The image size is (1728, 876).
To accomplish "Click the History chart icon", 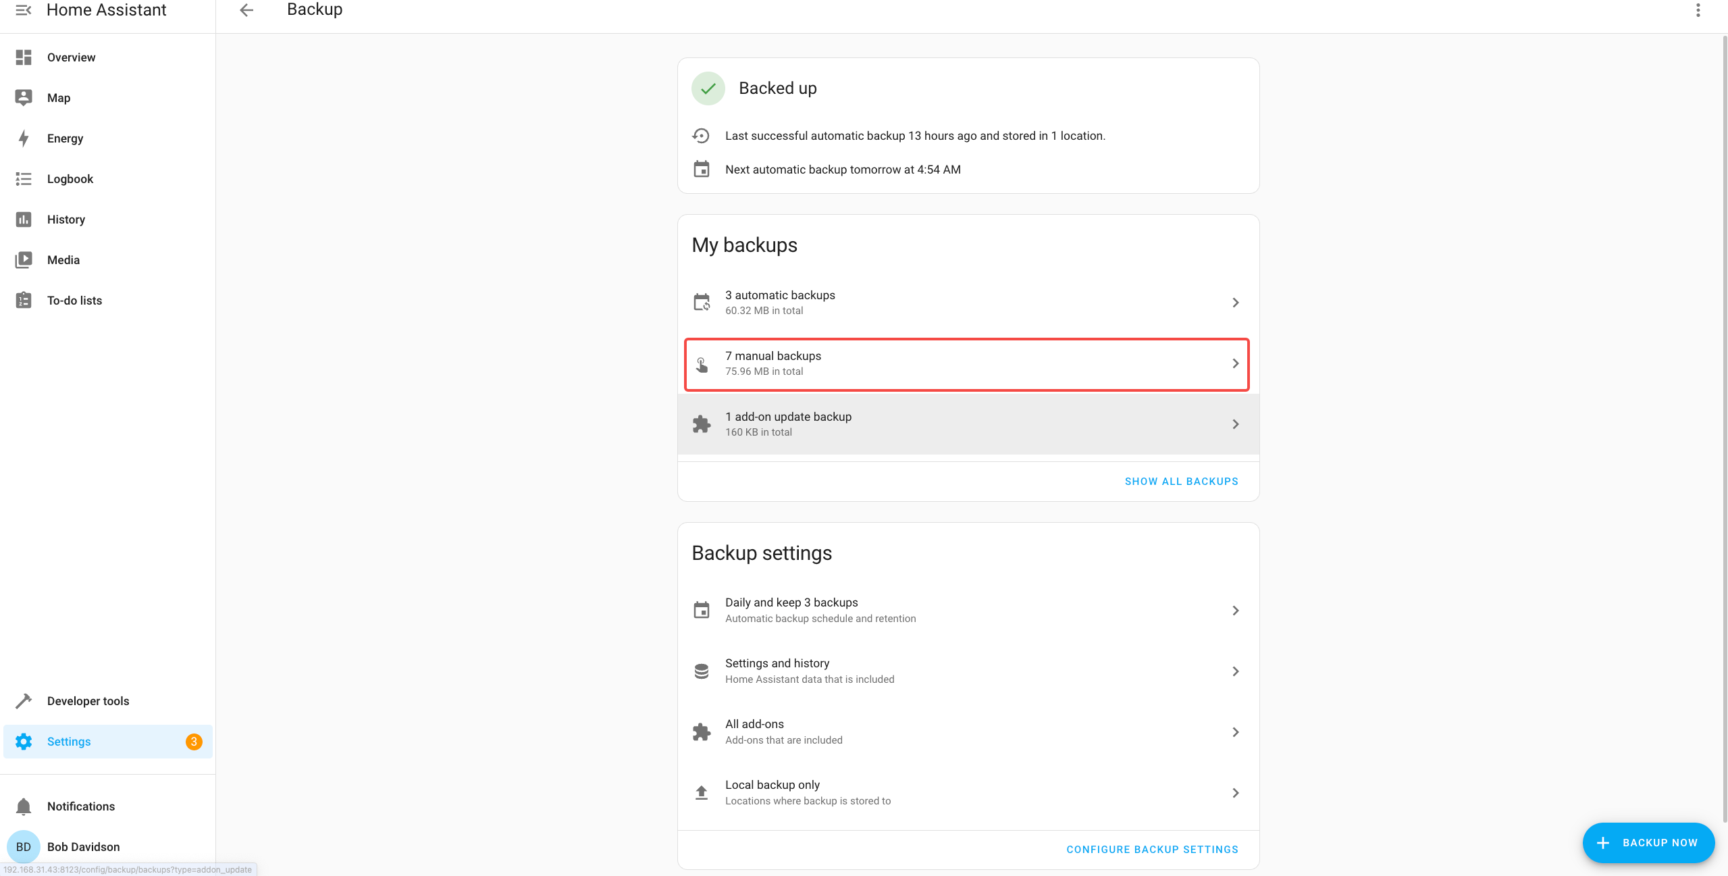I will [x=24, y=220].
